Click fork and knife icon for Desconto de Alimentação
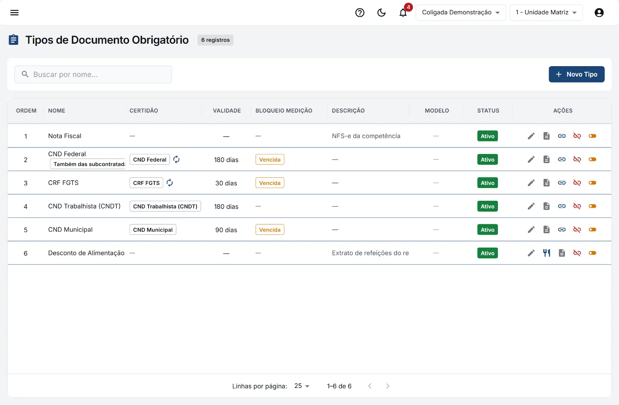 point(546,253)
